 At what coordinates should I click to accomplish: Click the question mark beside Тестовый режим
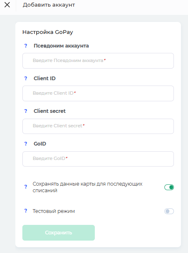pos(26,211)
